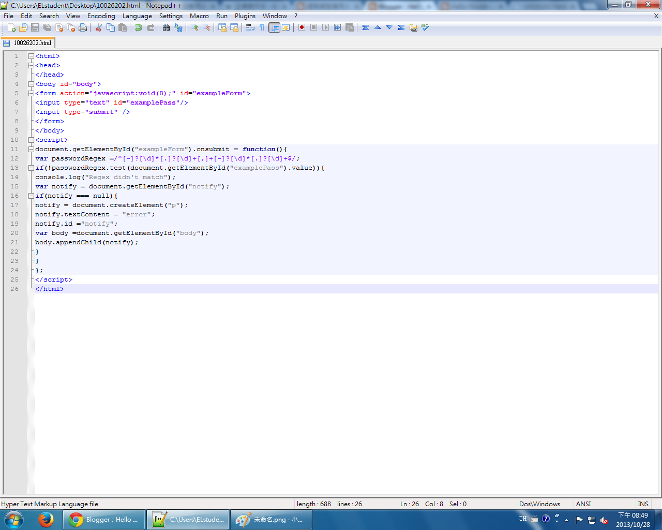Open the Plugins menu
Image resolution: width=662 pixels, height=530 pixels.
pyautogui.click(x=245, y=16)
